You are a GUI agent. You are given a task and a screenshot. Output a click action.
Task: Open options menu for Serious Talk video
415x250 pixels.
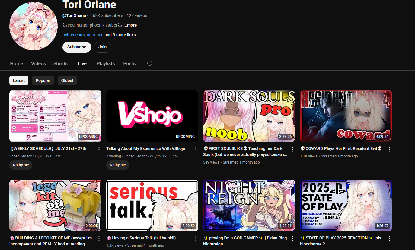pos(196,239)
